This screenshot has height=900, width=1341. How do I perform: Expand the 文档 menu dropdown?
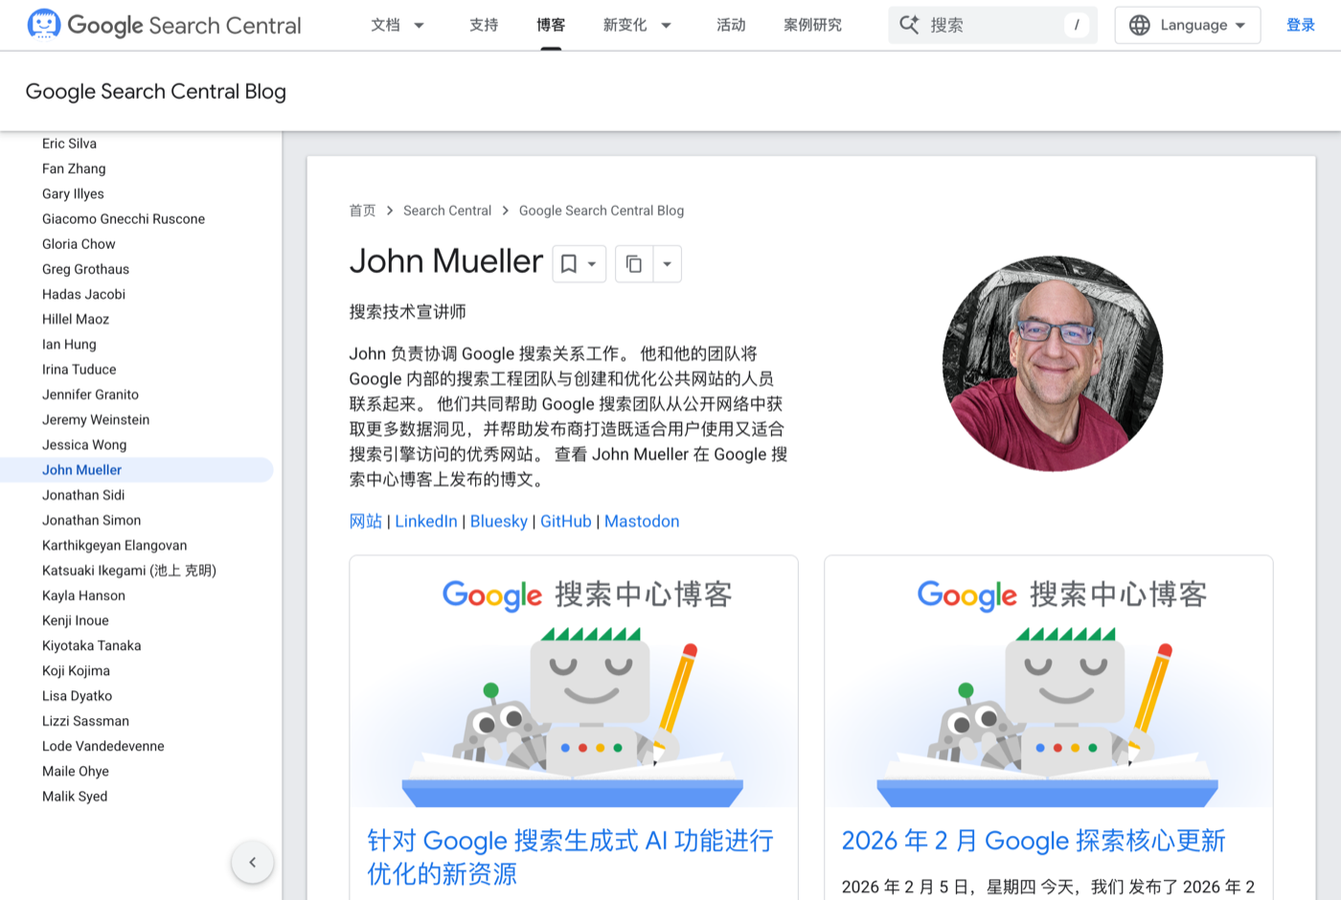[x=419, y=25]
